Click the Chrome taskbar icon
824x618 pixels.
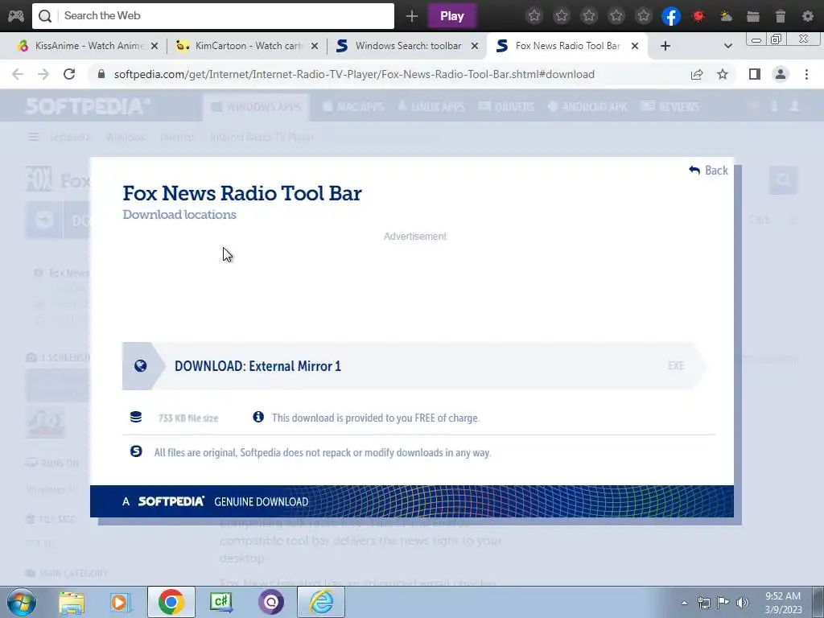pos(171,602)
